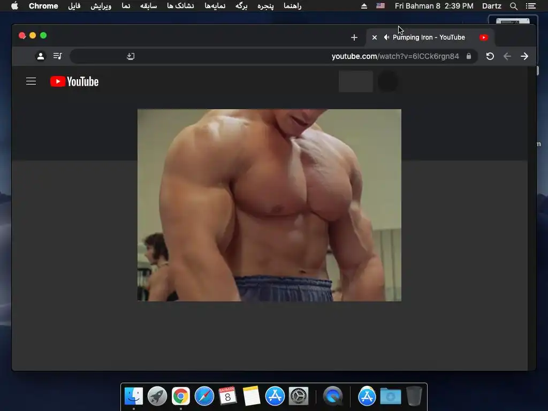Click the Dartz user name menu
The width and height of the screenshot is (548, 411).
(x=491, y=6)
